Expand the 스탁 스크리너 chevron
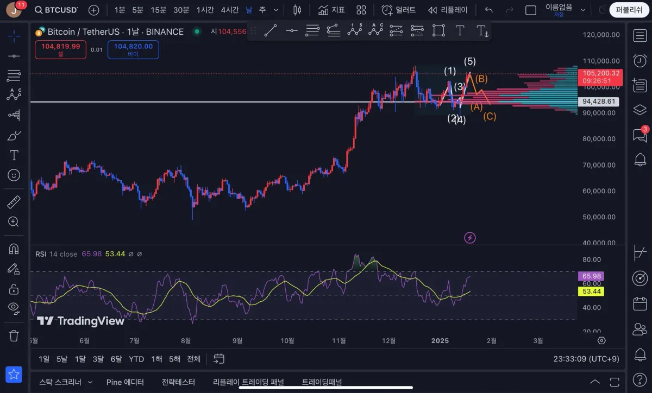Image resolution: width=652 pixels, height=393 pixels. (x=90, y=382)
